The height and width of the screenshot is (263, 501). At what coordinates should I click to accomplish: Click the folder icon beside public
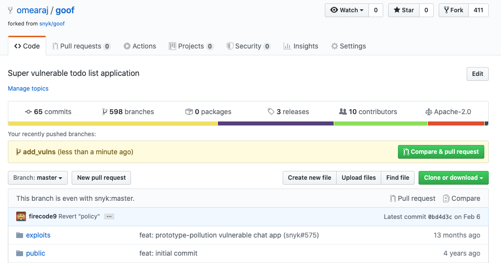pyautogui.click(x=20, y=253)
